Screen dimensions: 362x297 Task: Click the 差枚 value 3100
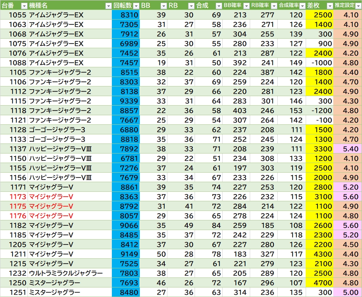[323, 197]
